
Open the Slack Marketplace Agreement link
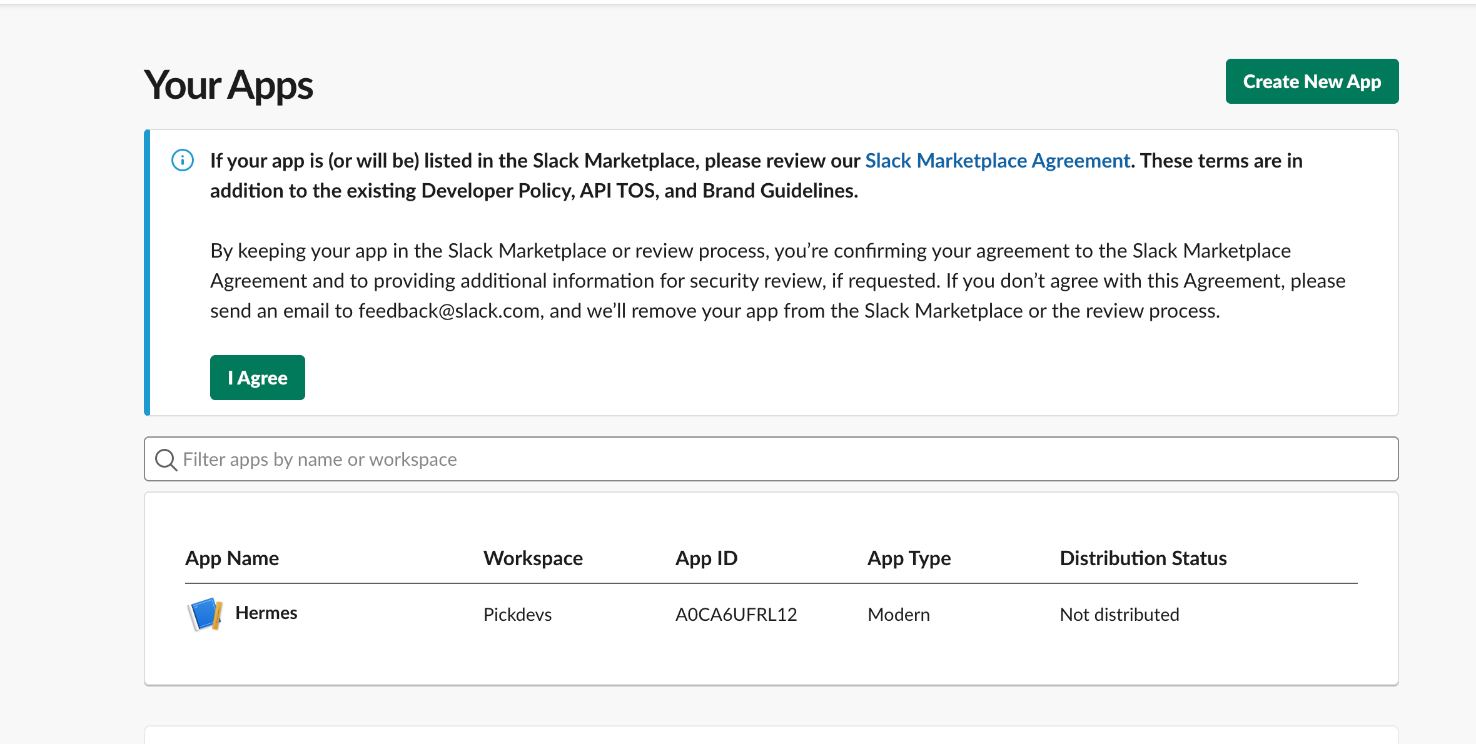(x=998, y=161)
